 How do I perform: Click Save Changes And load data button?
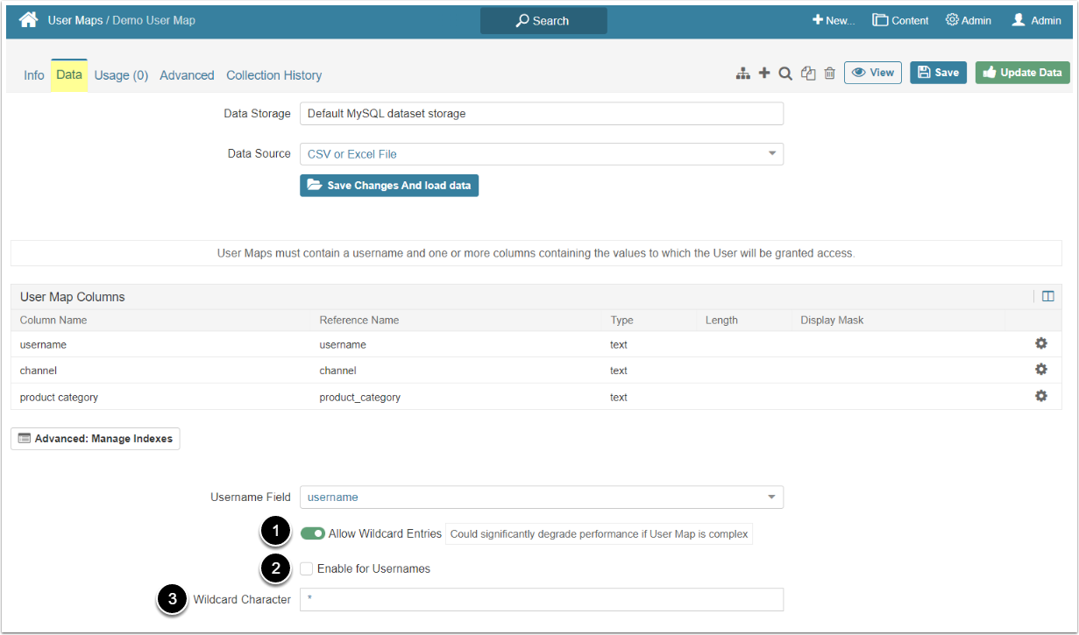389,186
